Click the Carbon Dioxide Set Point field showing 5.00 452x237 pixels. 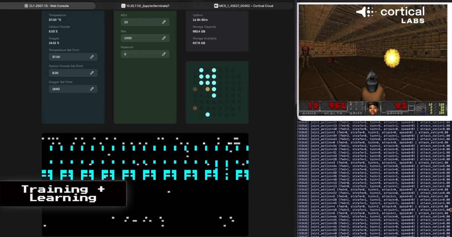point(68,73)
